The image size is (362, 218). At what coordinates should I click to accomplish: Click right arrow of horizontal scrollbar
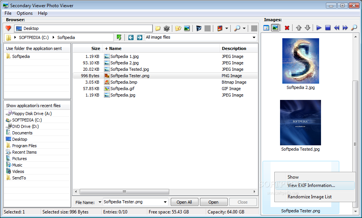click(x=255, y=192)
